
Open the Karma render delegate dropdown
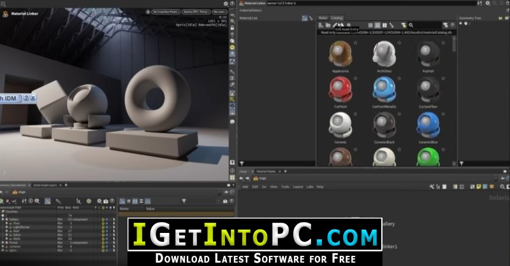[196, 11]
